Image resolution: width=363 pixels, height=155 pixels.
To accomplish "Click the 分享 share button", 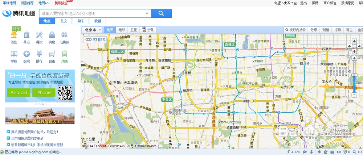I will (x=314, y=30).
